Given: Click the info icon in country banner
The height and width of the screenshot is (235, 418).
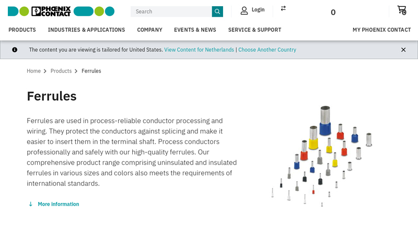Looking at the screenshot, I should 15,50.
